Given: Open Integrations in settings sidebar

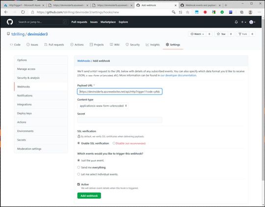Looking at the screenshot, I should (41, 104).
